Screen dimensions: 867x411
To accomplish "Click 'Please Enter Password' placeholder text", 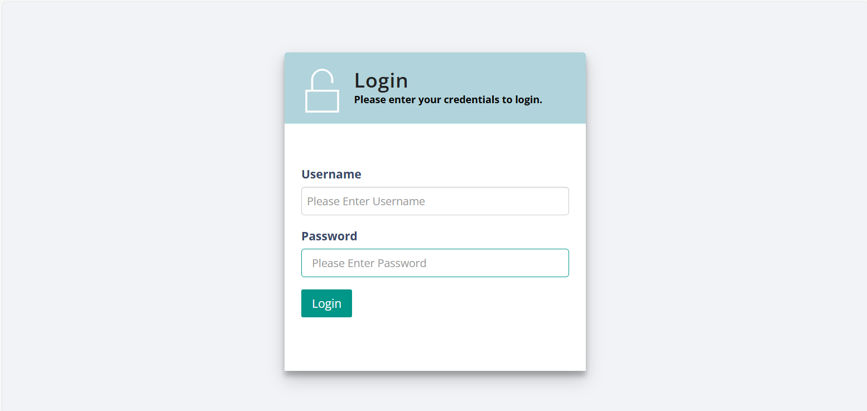I will point(369,263).
